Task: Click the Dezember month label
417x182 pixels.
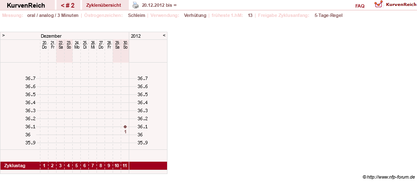Action: point(51,36)
